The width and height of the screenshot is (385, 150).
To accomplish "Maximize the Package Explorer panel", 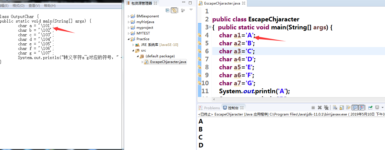I will [190, 3].
